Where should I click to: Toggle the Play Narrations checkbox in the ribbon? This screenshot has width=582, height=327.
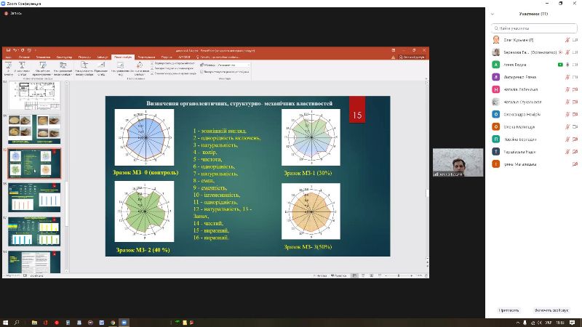(x=152, y=63)
